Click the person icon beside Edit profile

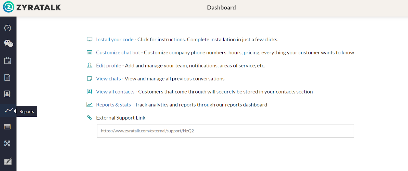click(90, 65)
